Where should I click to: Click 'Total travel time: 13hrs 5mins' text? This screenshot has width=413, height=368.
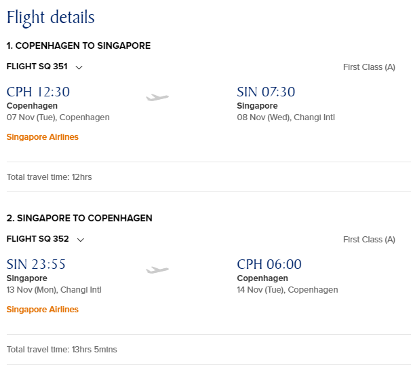pyautogui.click(x=61, y=350)
